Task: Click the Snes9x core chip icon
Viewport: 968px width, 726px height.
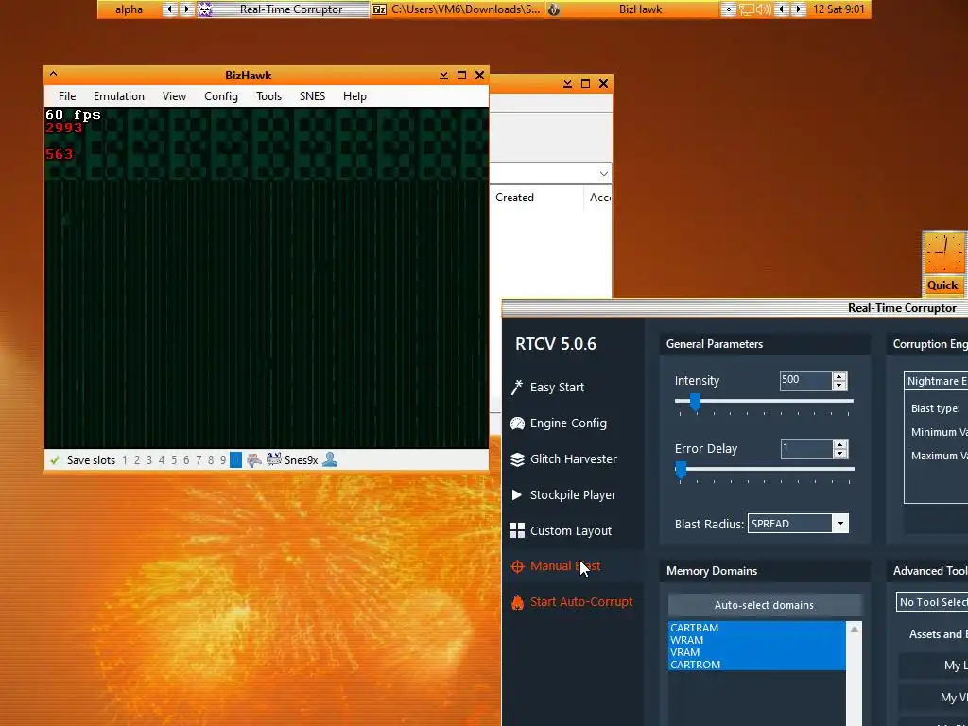Action: 273,459
